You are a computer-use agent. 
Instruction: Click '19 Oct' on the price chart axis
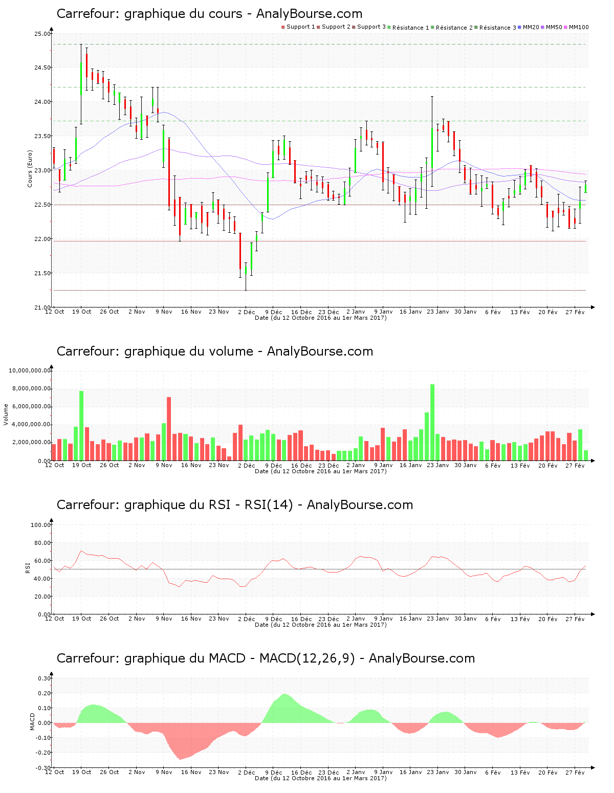pyautogui.click(x=82, y=312)
